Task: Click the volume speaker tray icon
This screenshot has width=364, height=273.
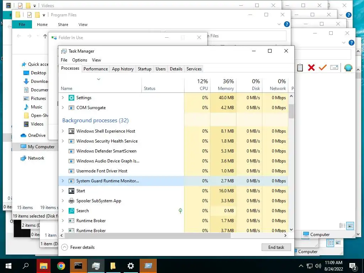Action: pos(318,266)
